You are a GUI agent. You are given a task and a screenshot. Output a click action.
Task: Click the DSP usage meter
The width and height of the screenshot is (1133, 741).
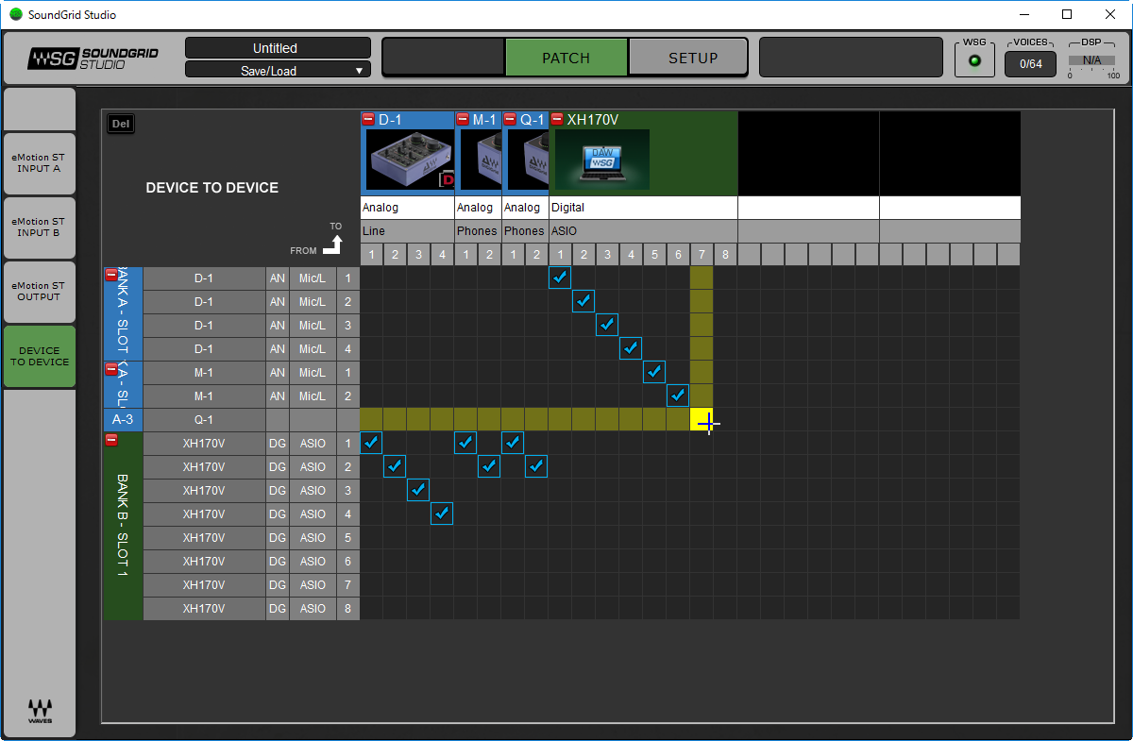[1091, 60]
